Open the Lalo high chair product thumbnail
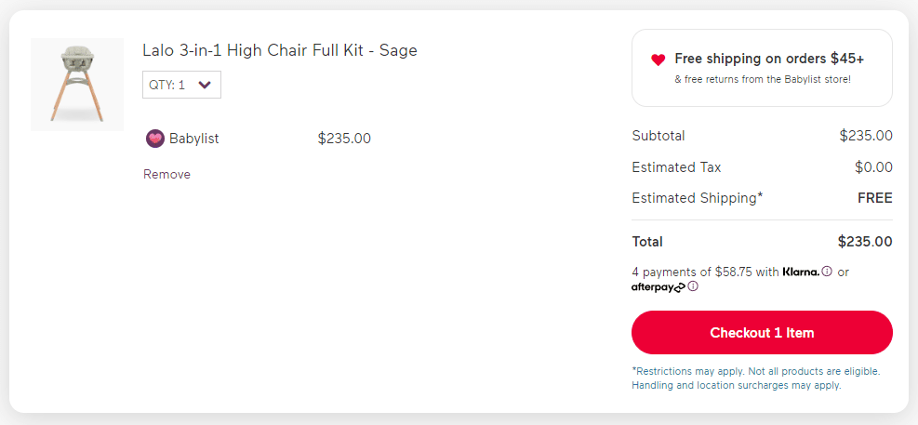 [x=77, y=85]
